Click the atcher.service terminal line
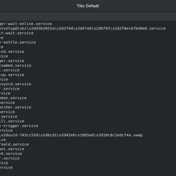The height and width of the screenshot is (176, 176). (x=15, y=107)
